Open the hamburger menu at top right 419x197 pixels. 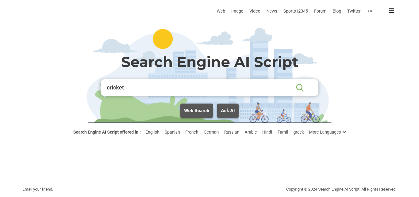click(x=391, y=11)
